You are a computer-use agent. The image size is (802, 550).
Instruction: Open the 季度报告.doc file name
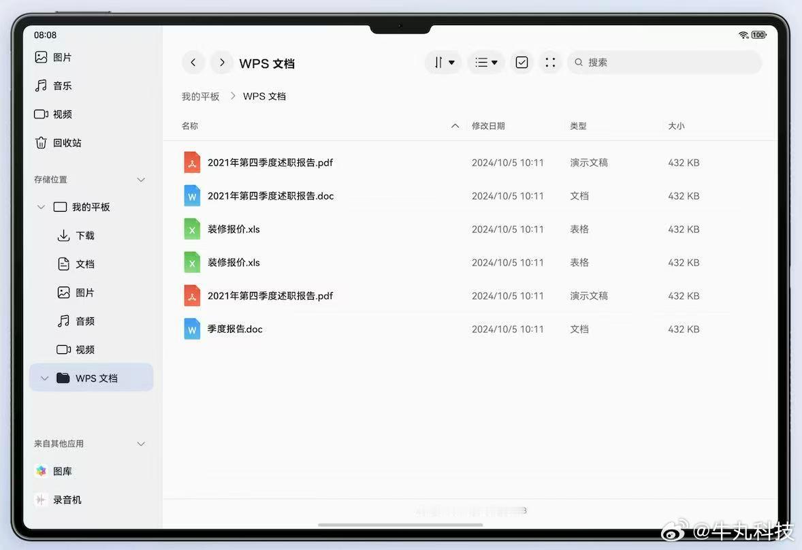coord(235,329)
